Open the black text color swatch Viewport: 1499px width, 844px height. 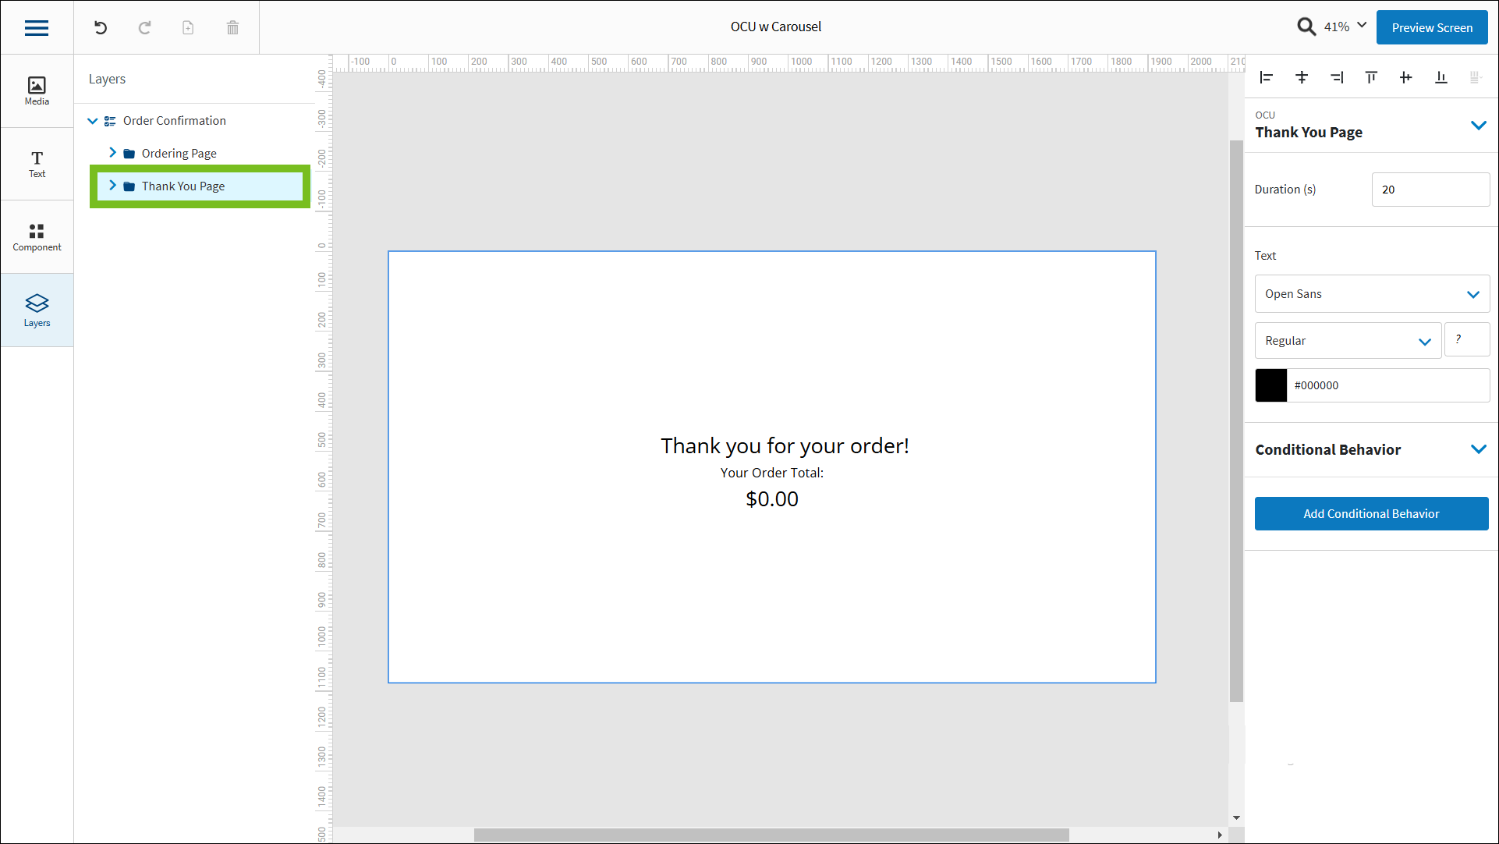tap(1271, 385)
